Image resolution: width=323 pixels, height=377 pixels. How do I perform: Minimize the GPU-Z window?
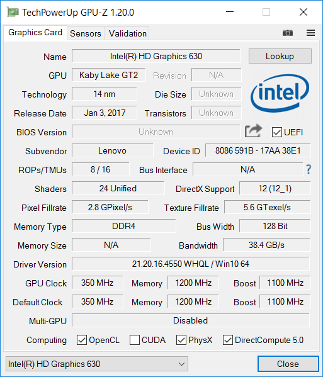230,12
